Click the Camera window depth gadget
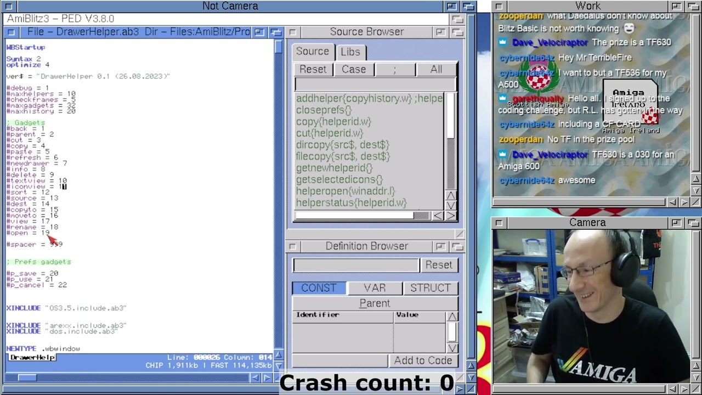 [x=694, y=223]
